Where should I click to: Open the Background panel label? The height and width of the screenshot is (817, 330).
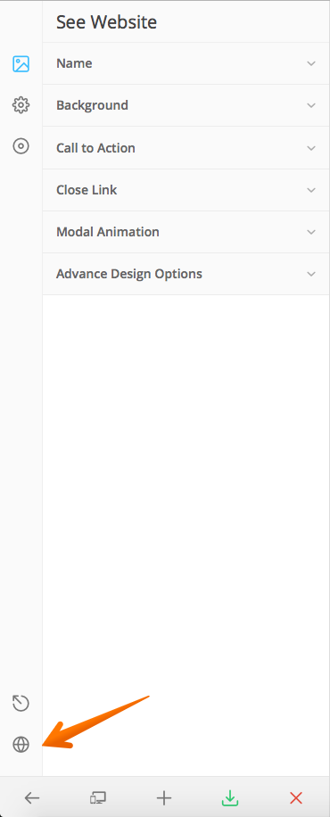92,105
